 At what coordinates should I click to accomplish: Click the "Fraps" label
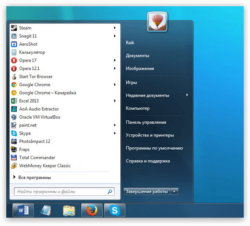pyautogui.click(x=25, y=149)
